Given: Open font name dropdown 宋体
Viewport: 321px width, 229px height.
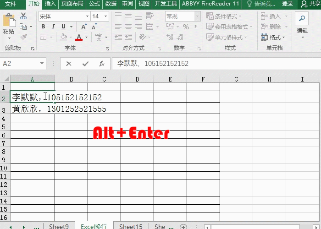Looking at the screenshot, I should coord(88,16).
